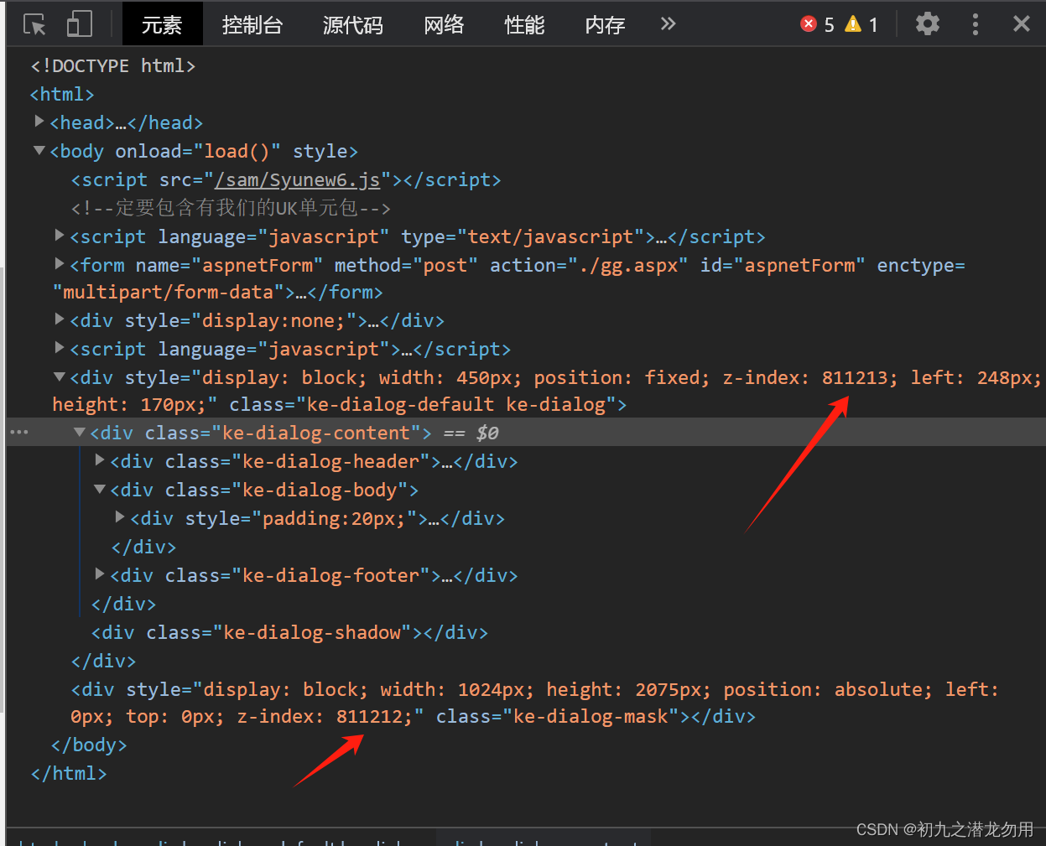
Task: Switch to the 源代码 tab
Action: pos(353,24)
